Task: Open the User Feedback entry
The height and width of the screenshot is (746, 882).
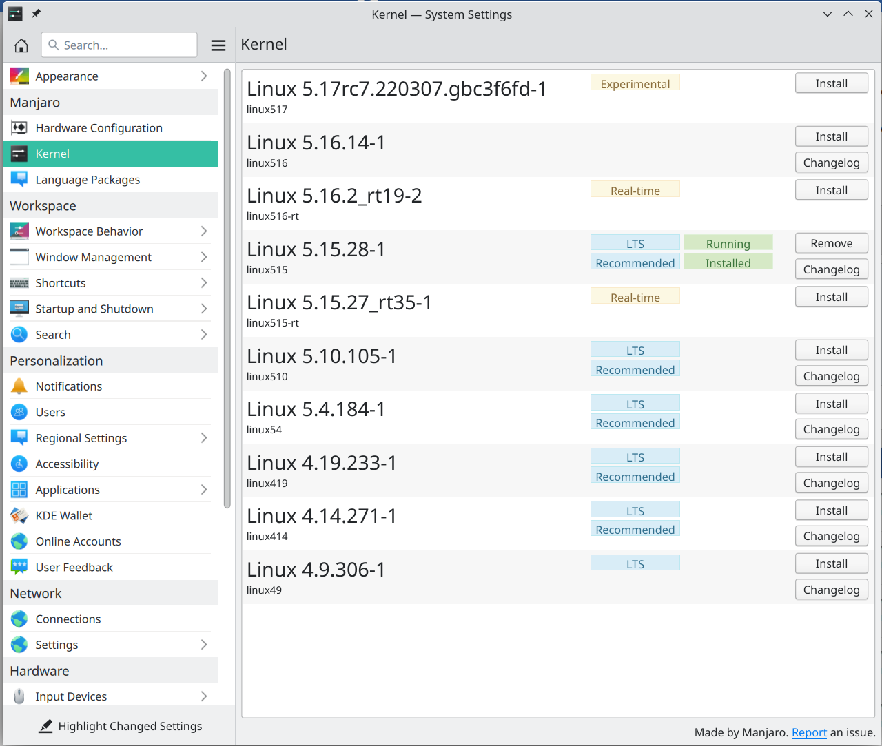Action: click(x=110, y=567)
